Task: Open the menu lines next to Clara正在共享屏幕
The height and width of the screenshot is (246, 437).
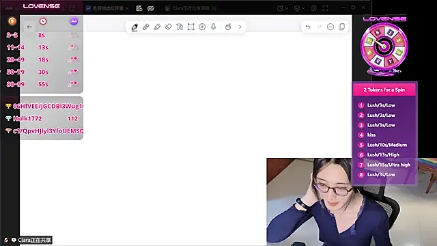Action: [x=214, y=8]
